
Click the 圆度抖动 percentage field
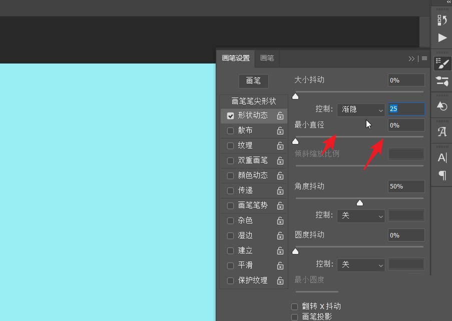(406, 235)
